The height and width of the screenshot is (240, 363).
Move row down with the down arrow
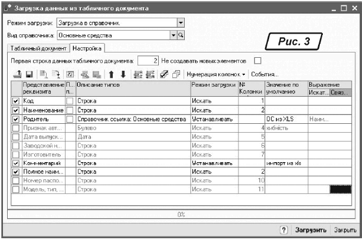pos(122,75)
